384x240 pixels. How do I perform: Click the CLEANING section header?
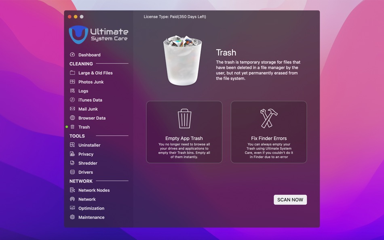[x=81, y=64]
